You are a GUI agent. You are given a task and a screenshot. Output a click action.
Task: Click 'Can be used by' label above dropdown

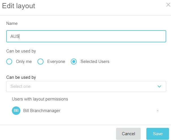(21, 77)
